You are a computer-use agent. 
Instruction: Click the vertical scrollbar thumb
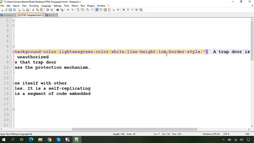click(252, 41)
